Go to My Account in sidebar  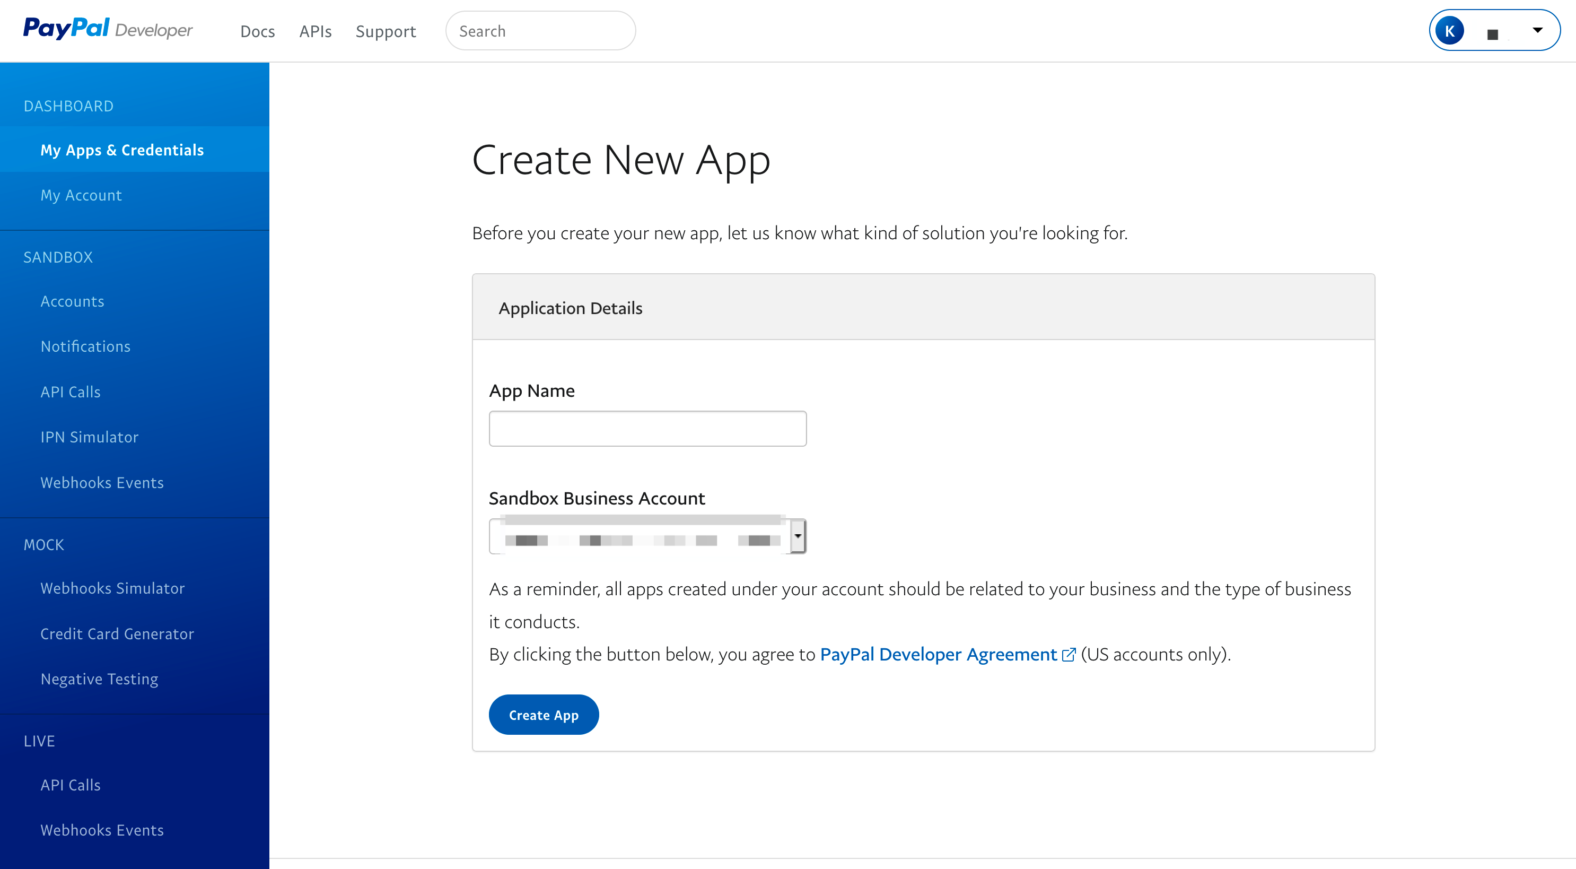tap(81, 195)
